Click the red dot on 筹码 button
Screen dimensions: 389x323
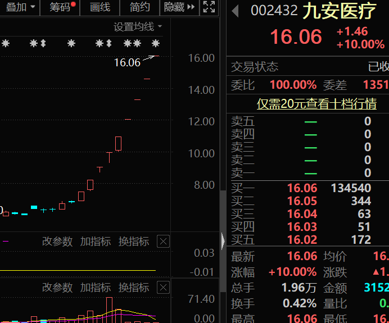(x=73, y=4)
